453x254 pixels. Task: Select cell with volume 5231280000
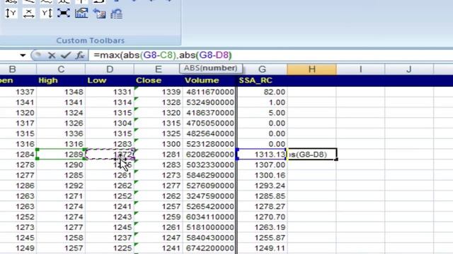210,144
